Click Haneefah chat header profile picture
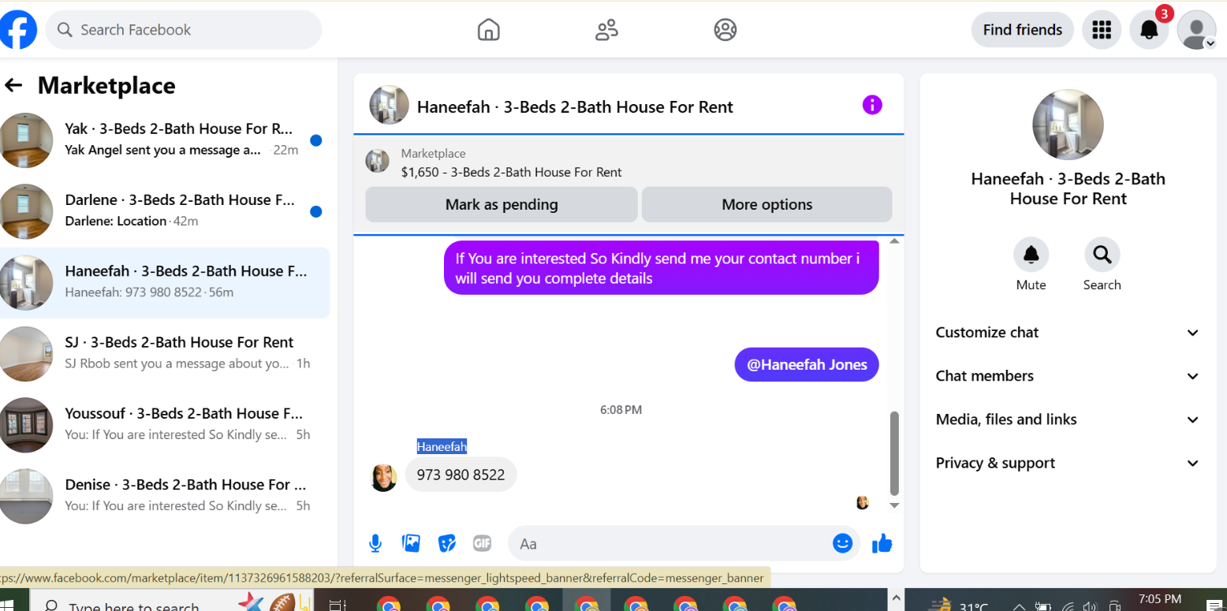1227x611 pixels. (x=390, y=106)
